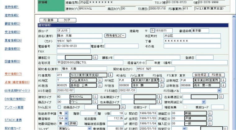
Task: Open the 建物用途区分 dropdown
Action: click(x=204, y=102)
